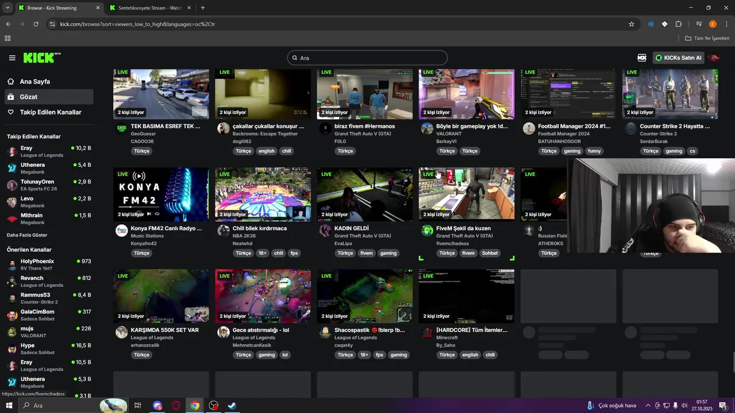Open HolyPhoenix recommended channel
This screenshot has height=413, width=735.
coord(48,264)
